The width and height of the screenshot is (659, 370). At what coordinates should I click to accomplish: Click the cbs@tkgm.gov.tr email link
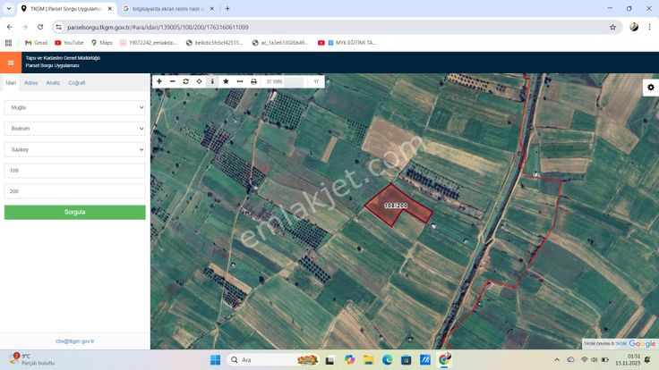[x=74, y=341]
